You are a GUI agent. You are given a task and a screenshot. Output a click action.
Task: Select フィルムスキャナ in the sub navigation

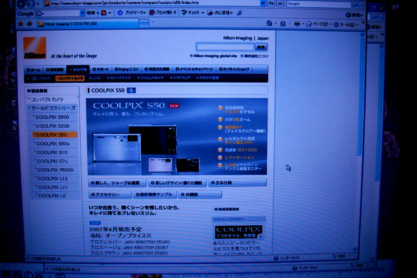pyautogui.click(x=151, y=78)
